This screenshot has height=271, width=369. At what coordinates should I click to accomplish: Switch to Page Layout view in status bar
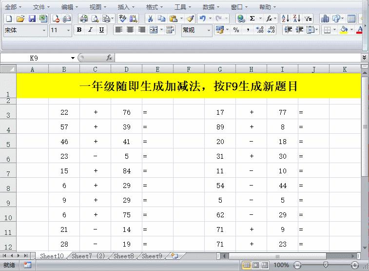point(256,265)
